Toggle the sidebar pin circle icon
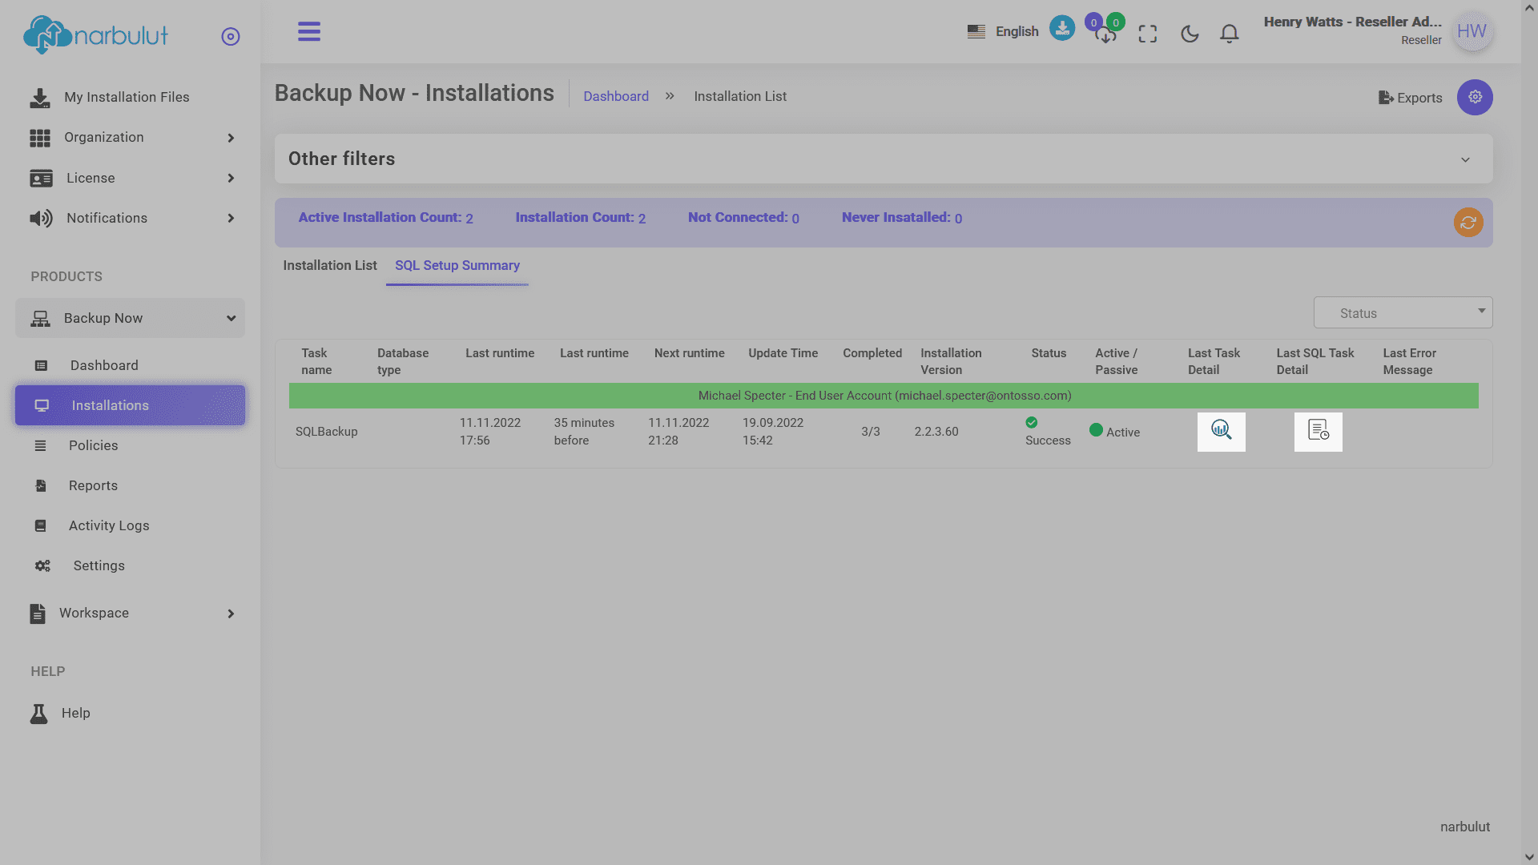 point(231,37)
